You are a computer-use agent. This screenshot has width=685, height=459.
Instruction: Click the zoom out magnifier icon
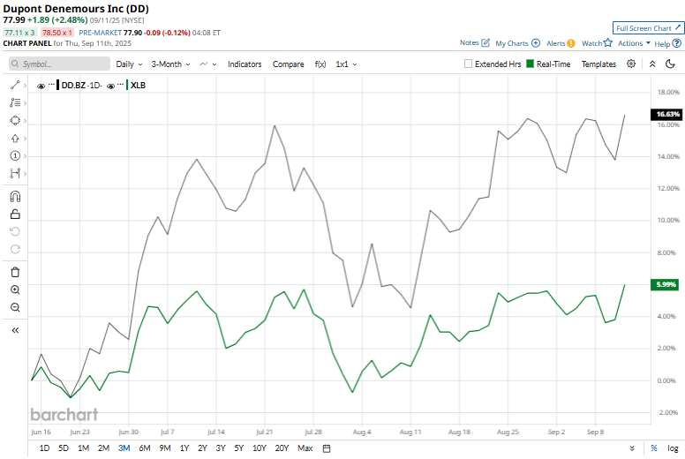15,307
